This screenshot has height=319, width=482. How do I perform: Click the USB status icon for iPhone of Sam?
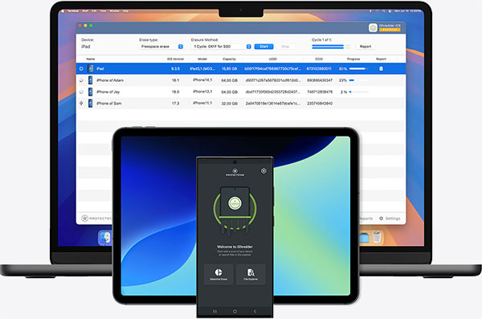point(81,104)
